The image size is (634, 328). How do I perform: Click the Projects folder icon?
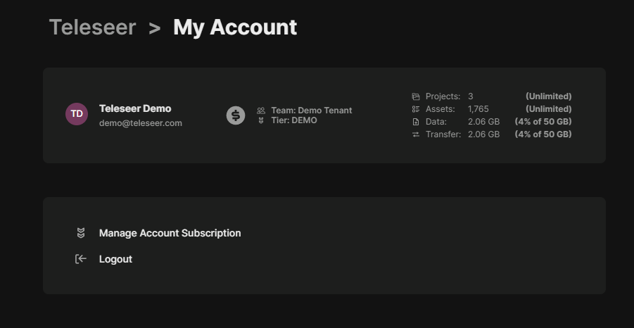click(x=416, y=96)
